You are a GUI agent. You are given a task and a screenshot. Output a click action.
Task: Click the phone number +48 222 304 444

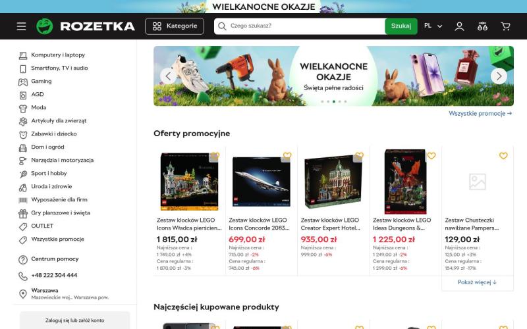[54, 275]
